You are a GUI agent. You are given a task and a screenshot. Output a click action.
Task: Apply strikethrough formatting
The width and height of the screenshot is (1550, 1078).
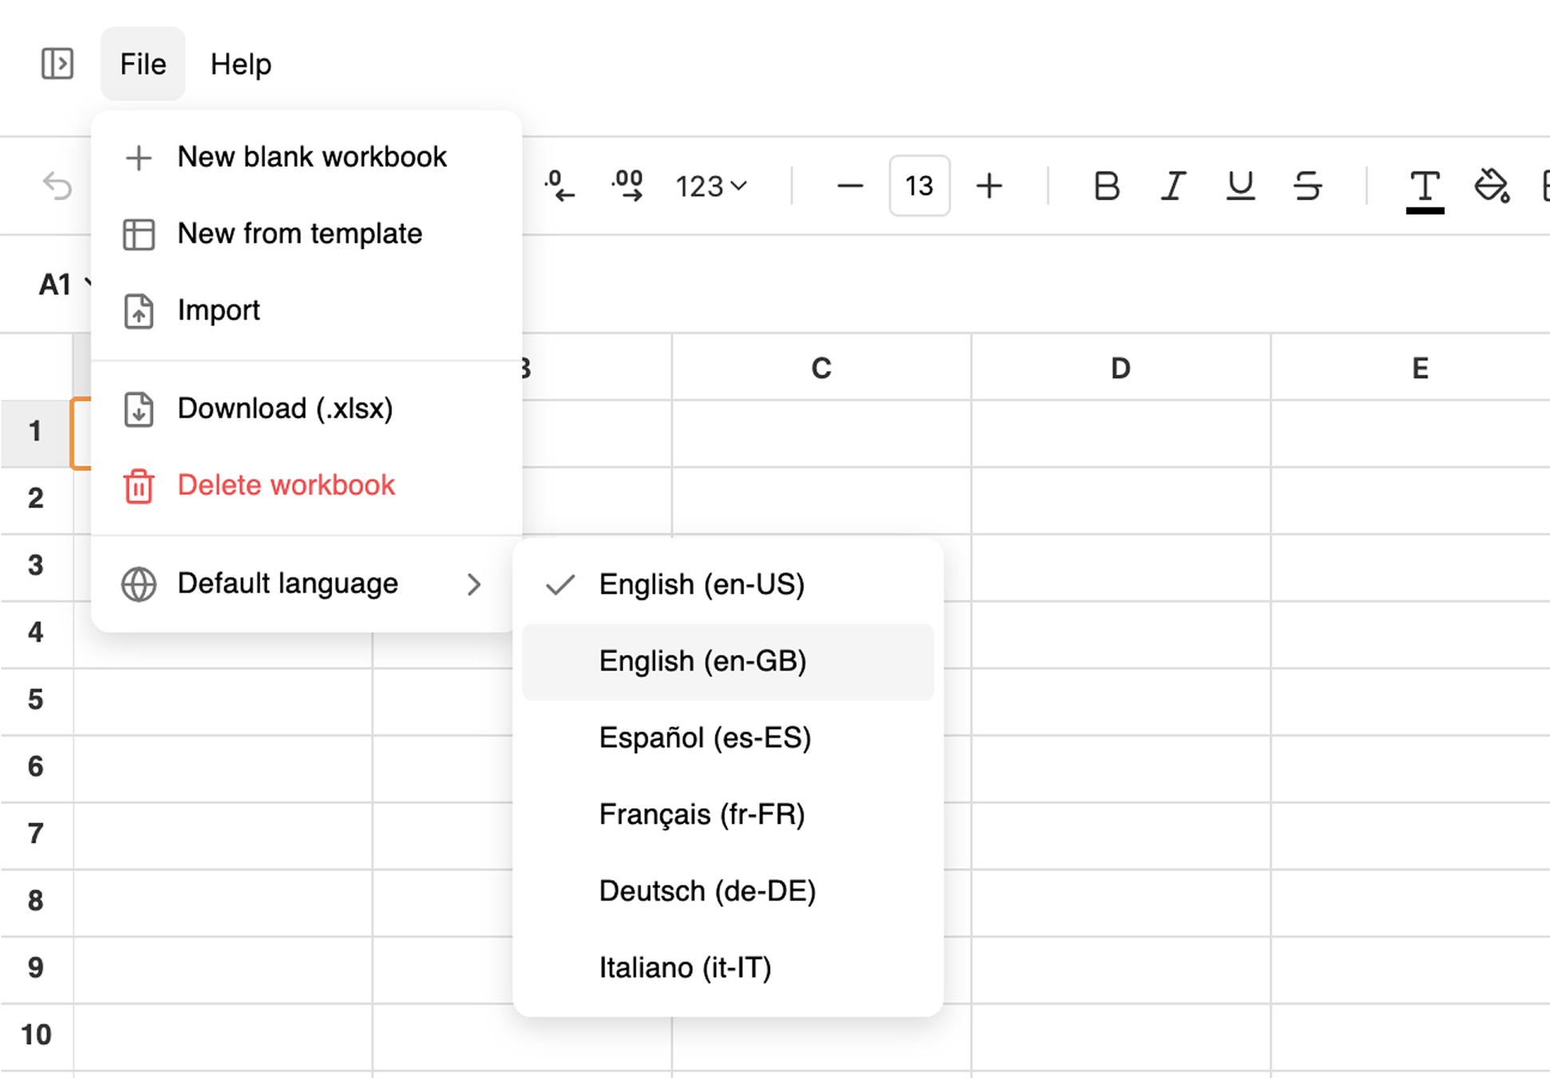(x=1307, y=186)
